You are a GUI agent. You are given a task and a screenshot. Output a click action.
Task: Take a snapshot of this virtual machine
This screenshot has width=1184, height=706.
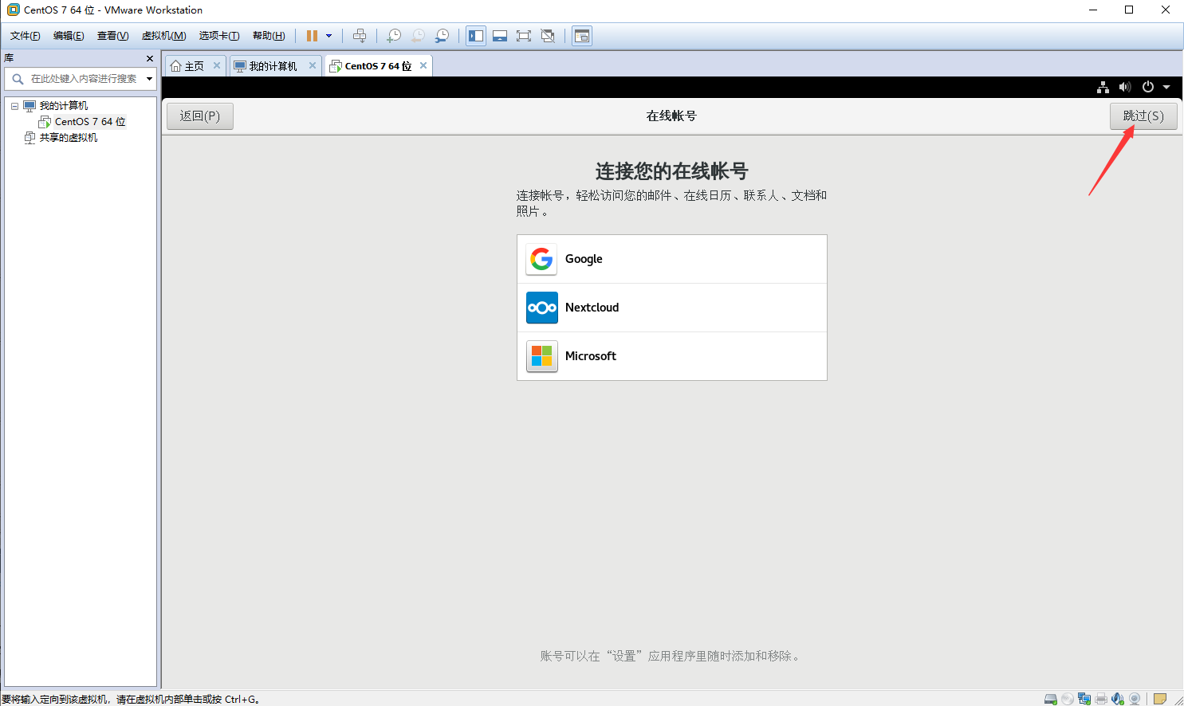click(x=394, y=36)
